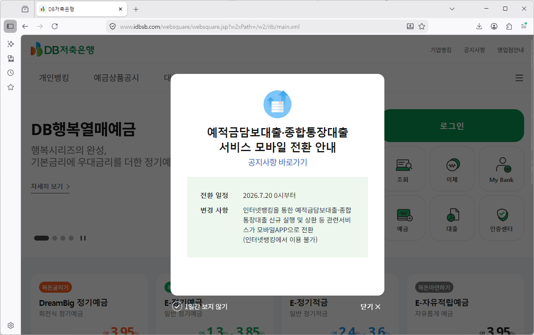Reload the page with the refresh icon
The width and height of the screenshot is (534, 335).
(x=55, y=26)
